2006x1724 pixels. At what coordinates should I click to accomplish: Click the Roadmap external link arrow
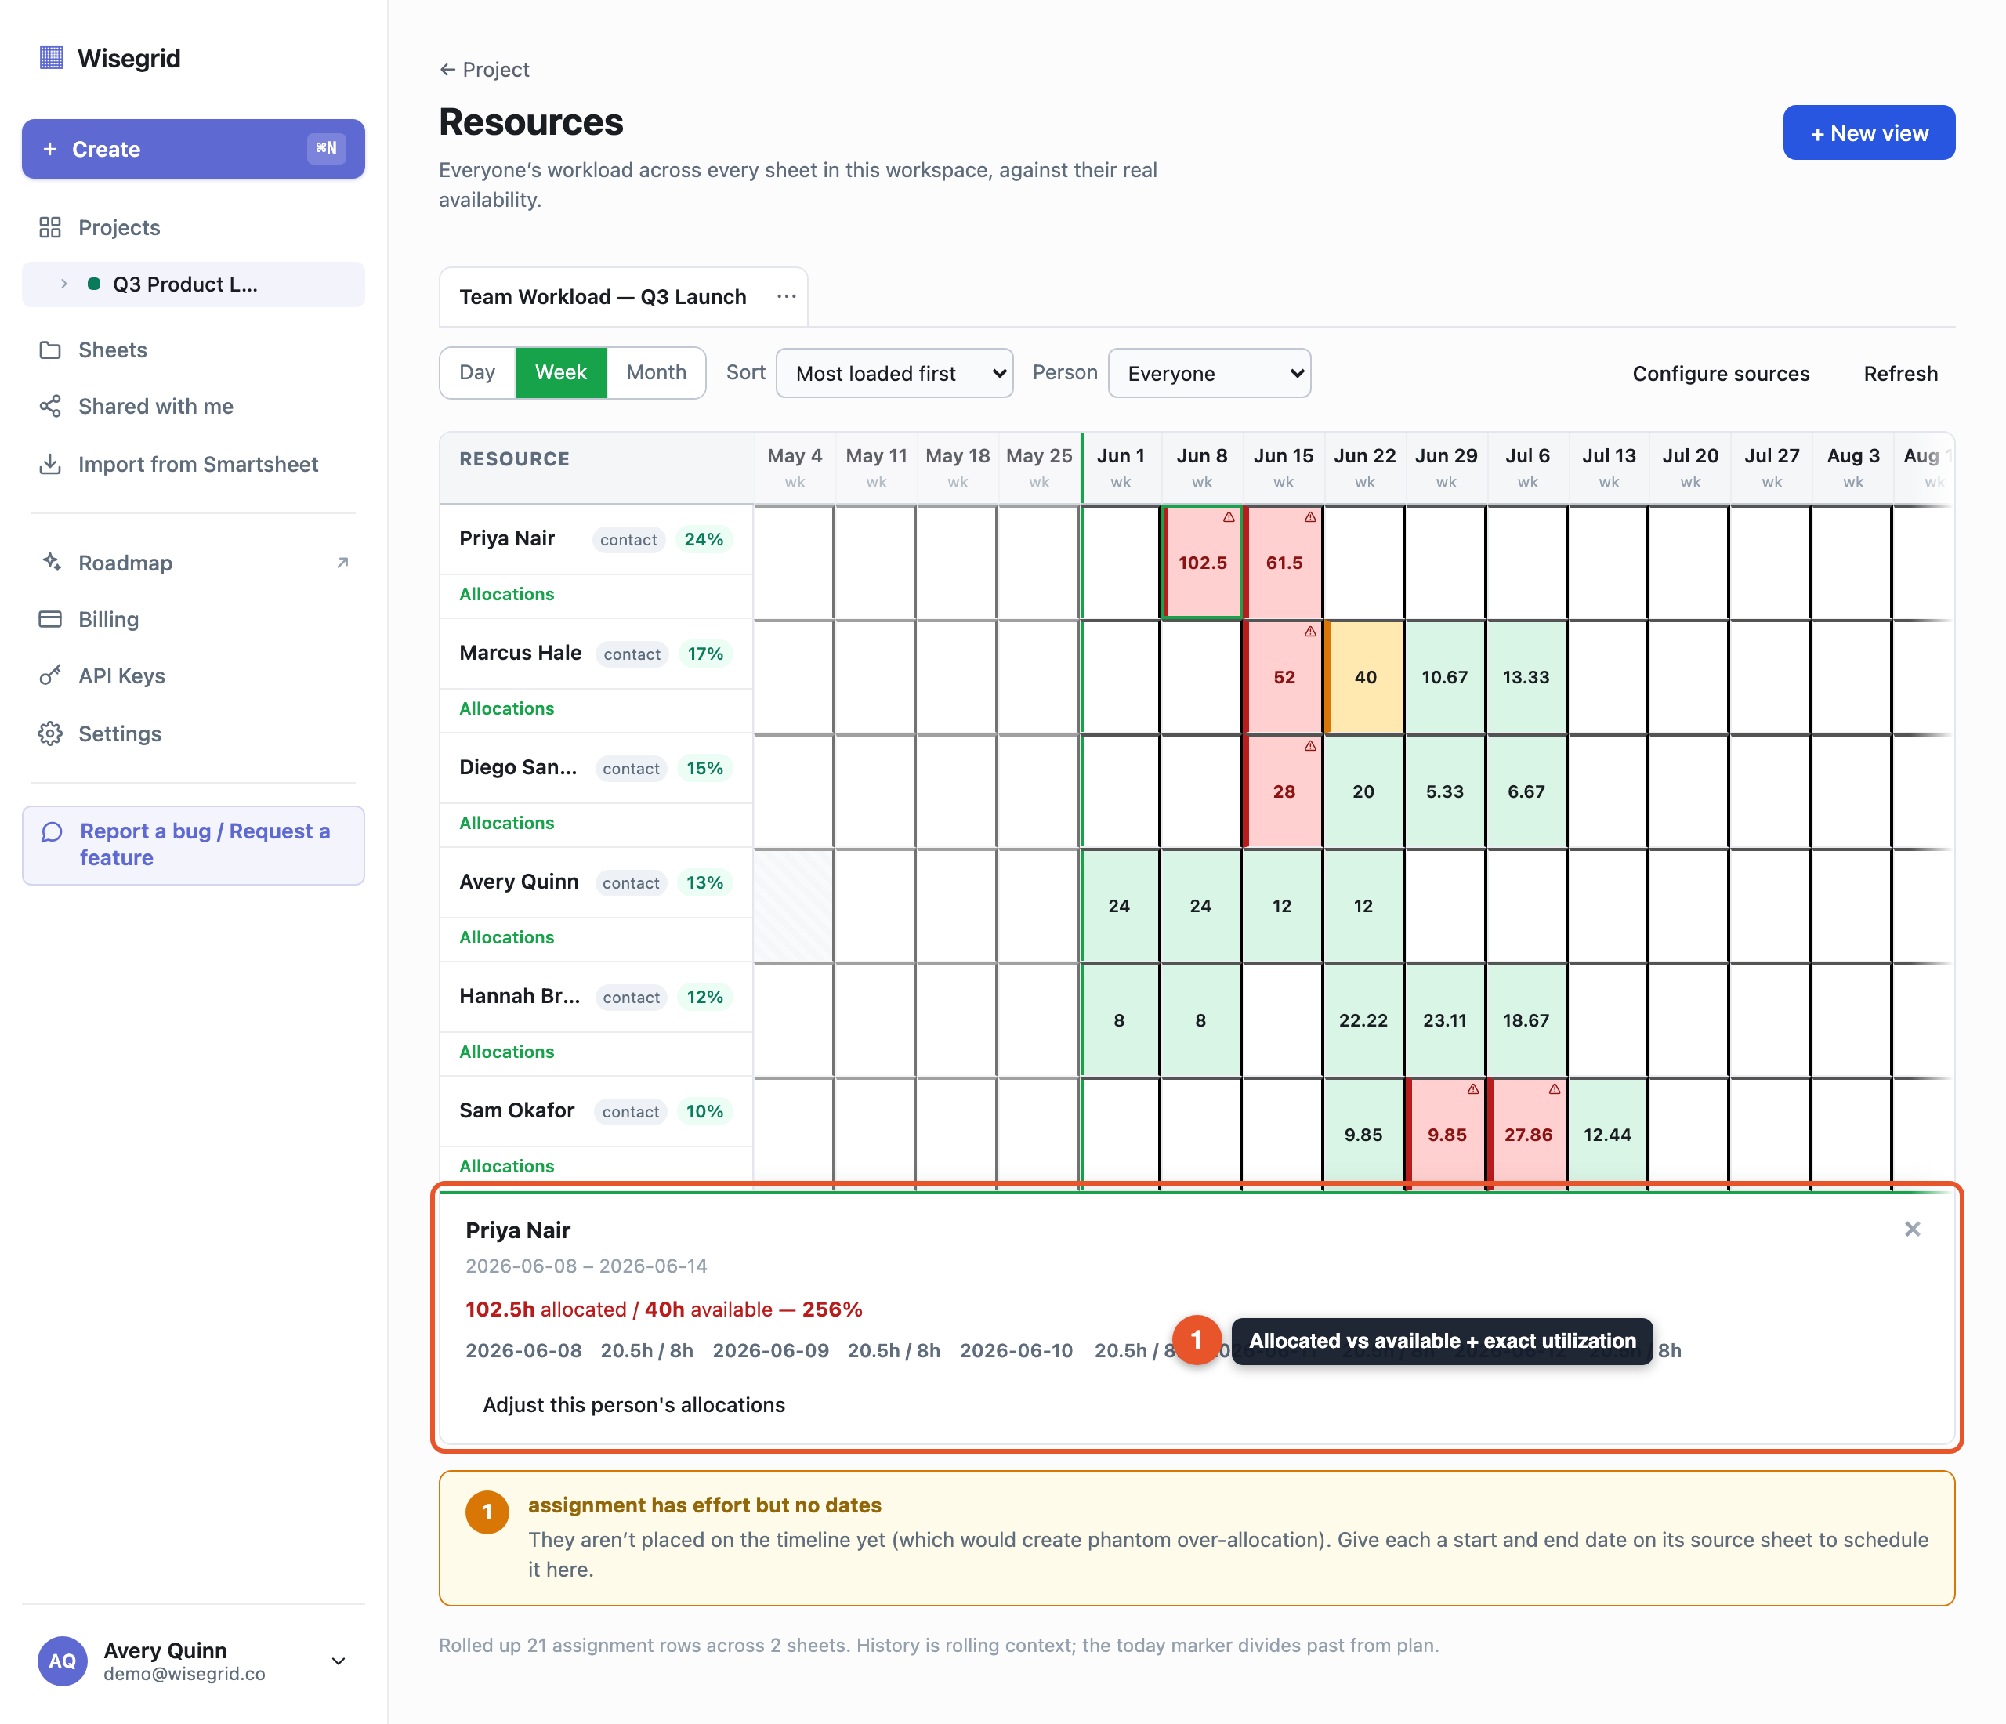[x=342, y=563]
